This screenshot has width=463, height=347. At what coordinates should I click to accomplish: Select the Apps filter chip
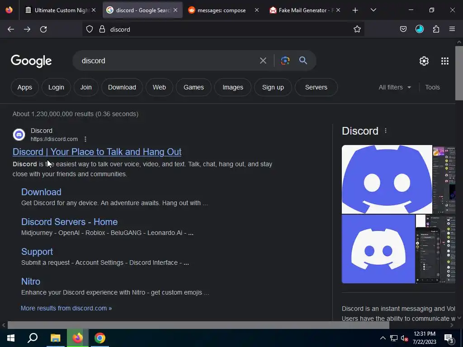pyautogui.click(x=25, y=87)
